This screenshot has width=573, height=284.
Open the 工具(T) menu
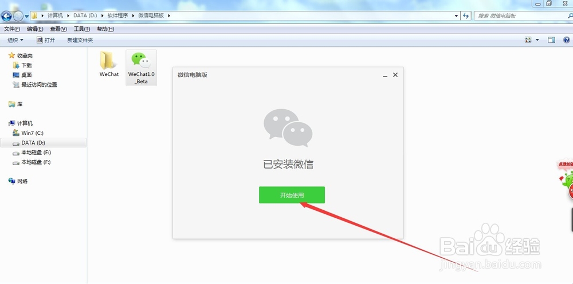[82, 29]
